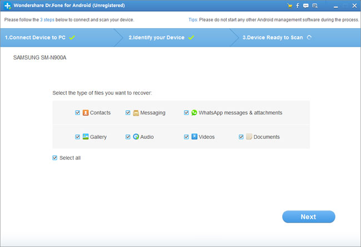Click the Videos label text

tap(207, 137)
